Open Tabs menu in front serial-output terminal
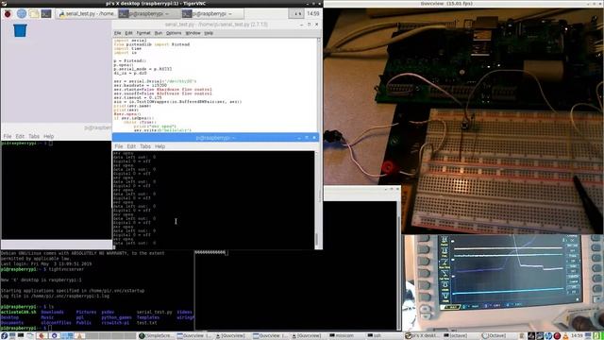604x340 pixels. click(145, 146)
